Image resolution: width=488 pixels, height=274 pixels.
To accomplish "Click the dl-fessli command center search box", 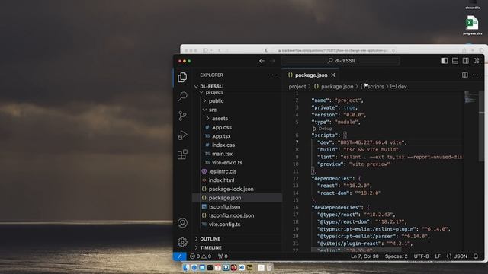I will point(341,61).
